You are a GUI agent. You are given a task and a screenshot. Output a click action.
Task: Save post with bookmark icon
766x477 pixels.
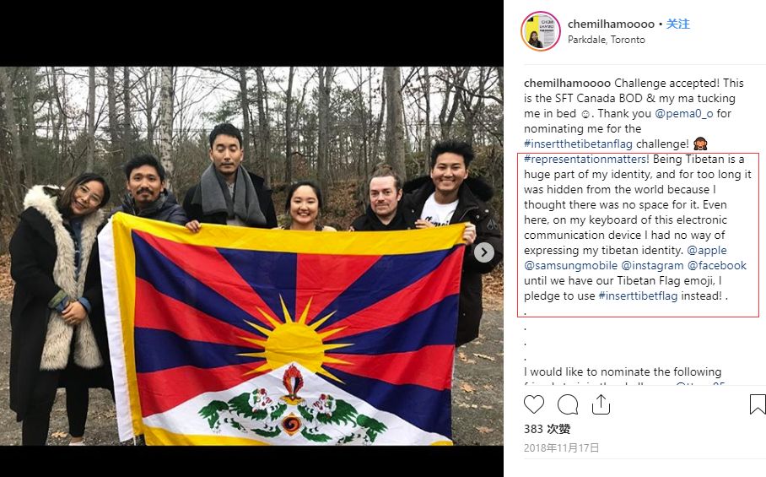[758, 404]
